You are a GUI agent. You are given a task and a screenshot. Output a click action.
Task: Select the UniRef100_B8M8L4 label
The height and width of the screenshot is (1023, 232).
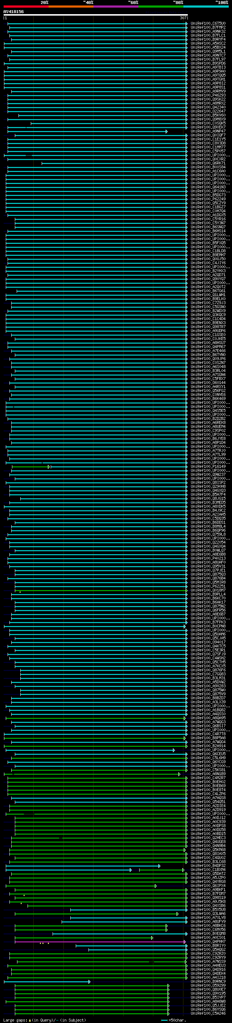click(x=208, y=527)
